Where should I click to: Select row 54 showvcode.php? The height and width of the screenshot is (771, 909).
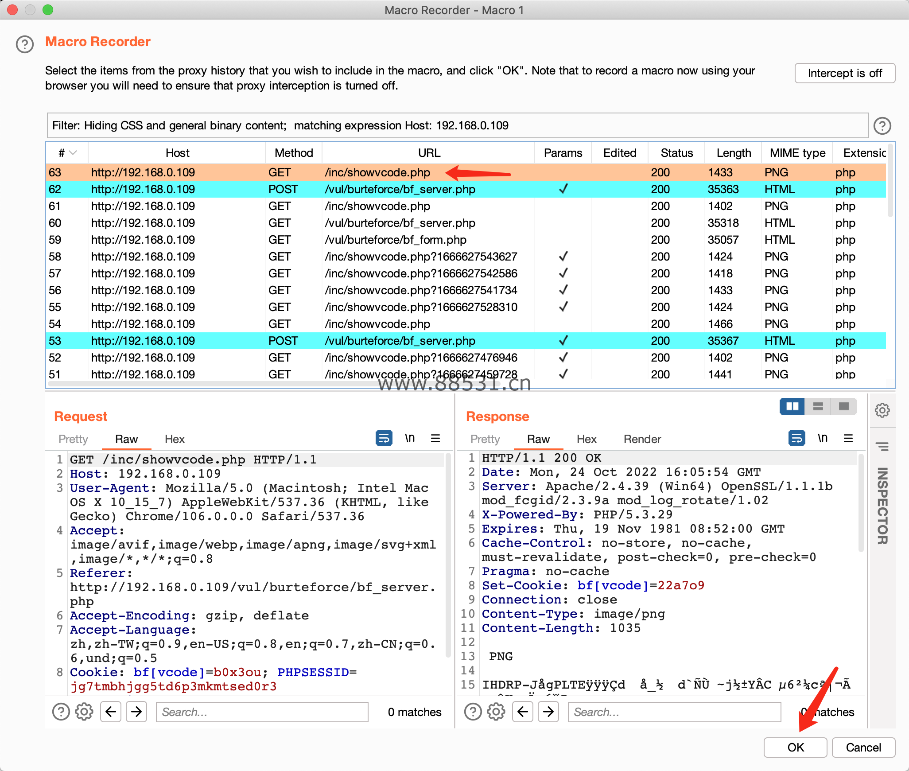(x=466, y=324)
